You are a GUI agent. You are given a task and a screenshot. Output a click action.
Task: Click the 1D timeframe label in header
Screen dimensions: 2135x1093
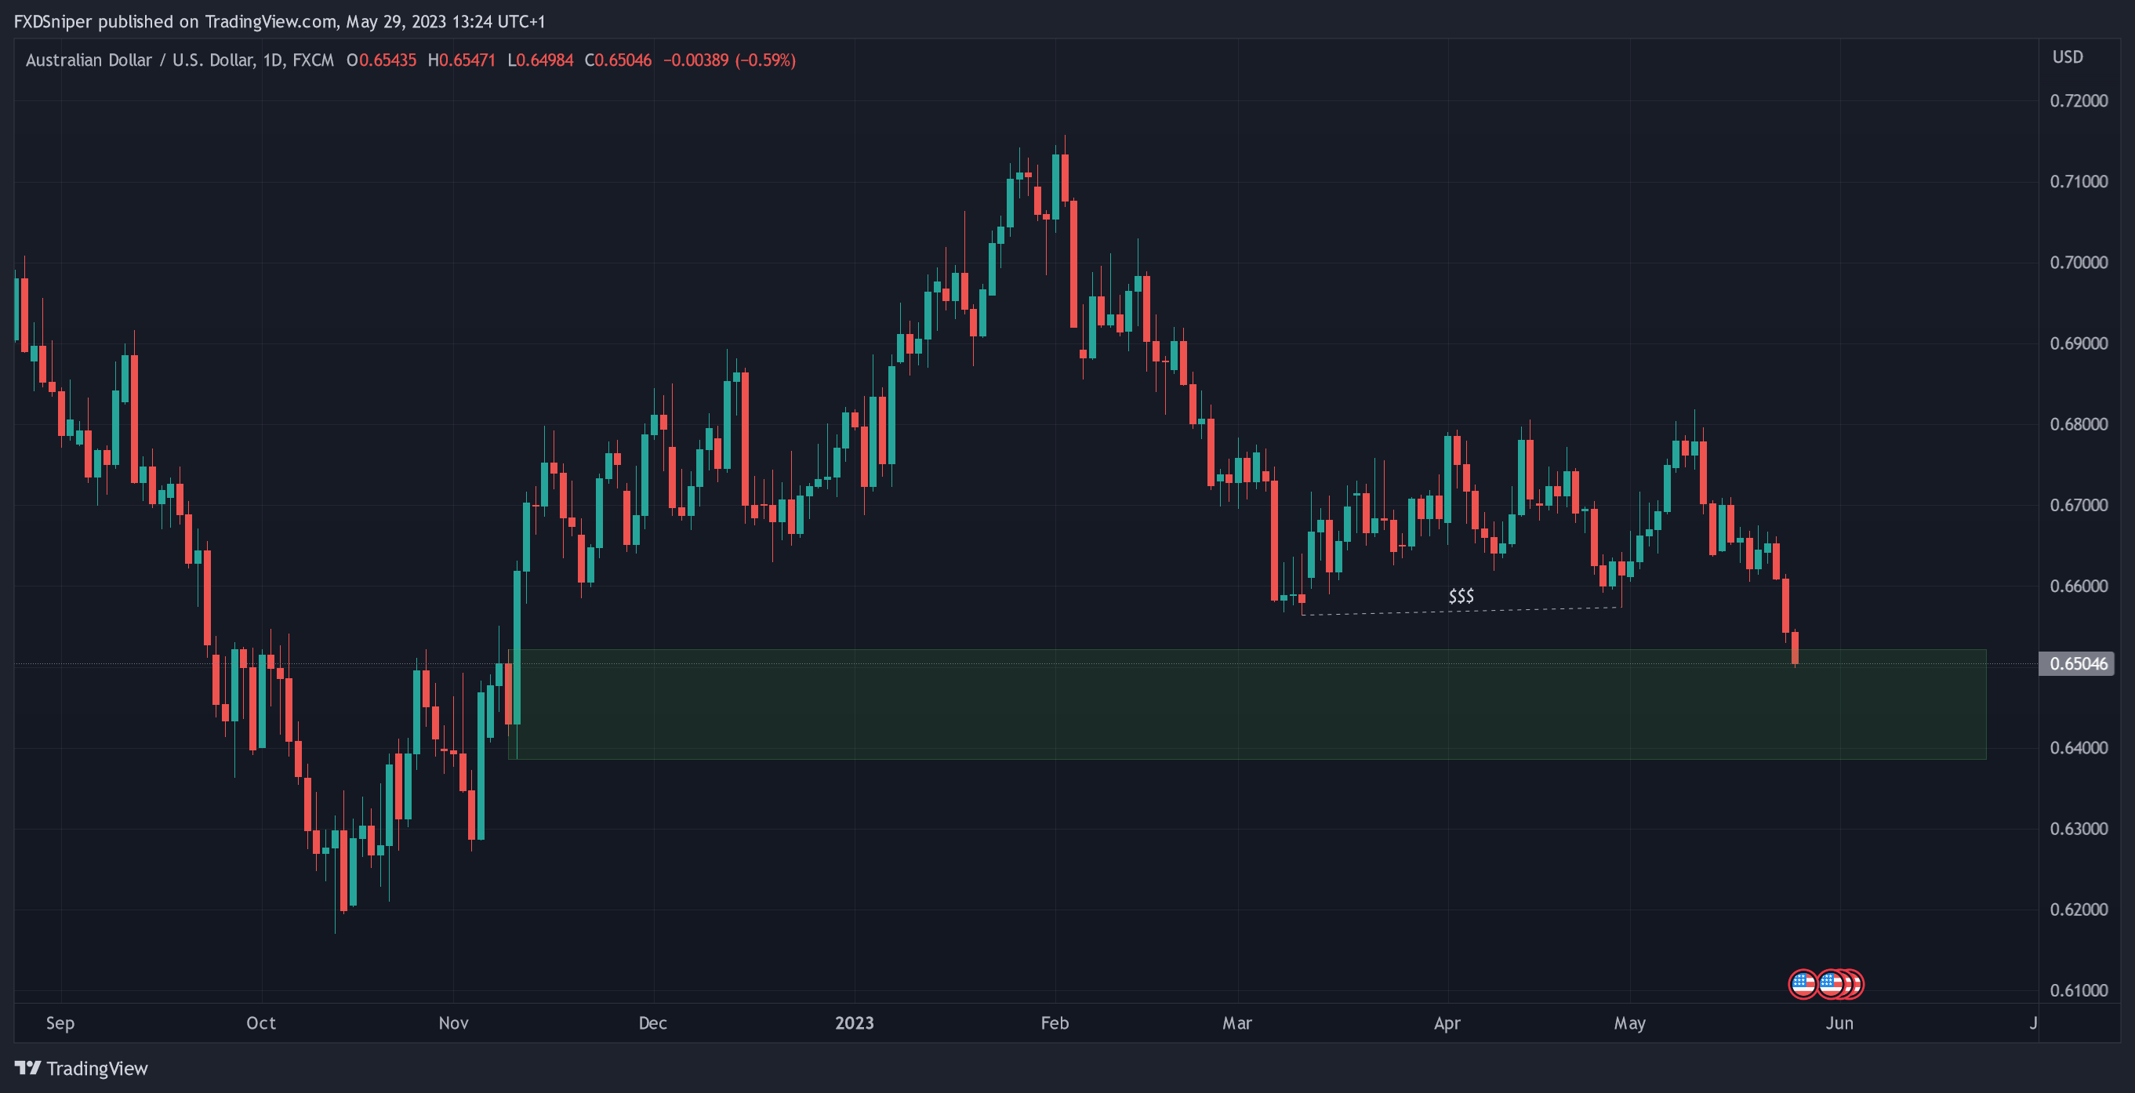point(272,60)
